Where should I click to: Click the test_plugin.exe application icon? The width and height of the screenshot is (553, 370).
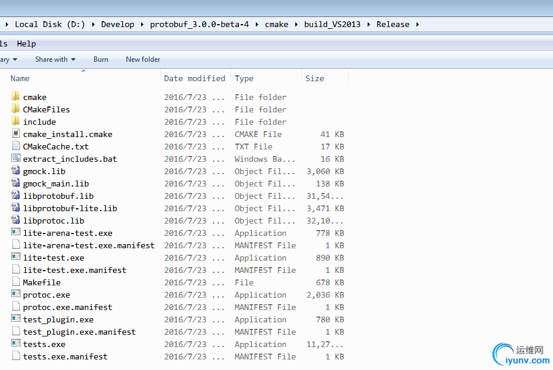point(15,318)
